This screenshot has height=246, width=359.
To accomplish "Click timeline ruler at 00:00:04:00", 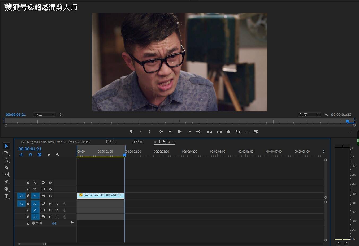I will (x=189, y=152).
